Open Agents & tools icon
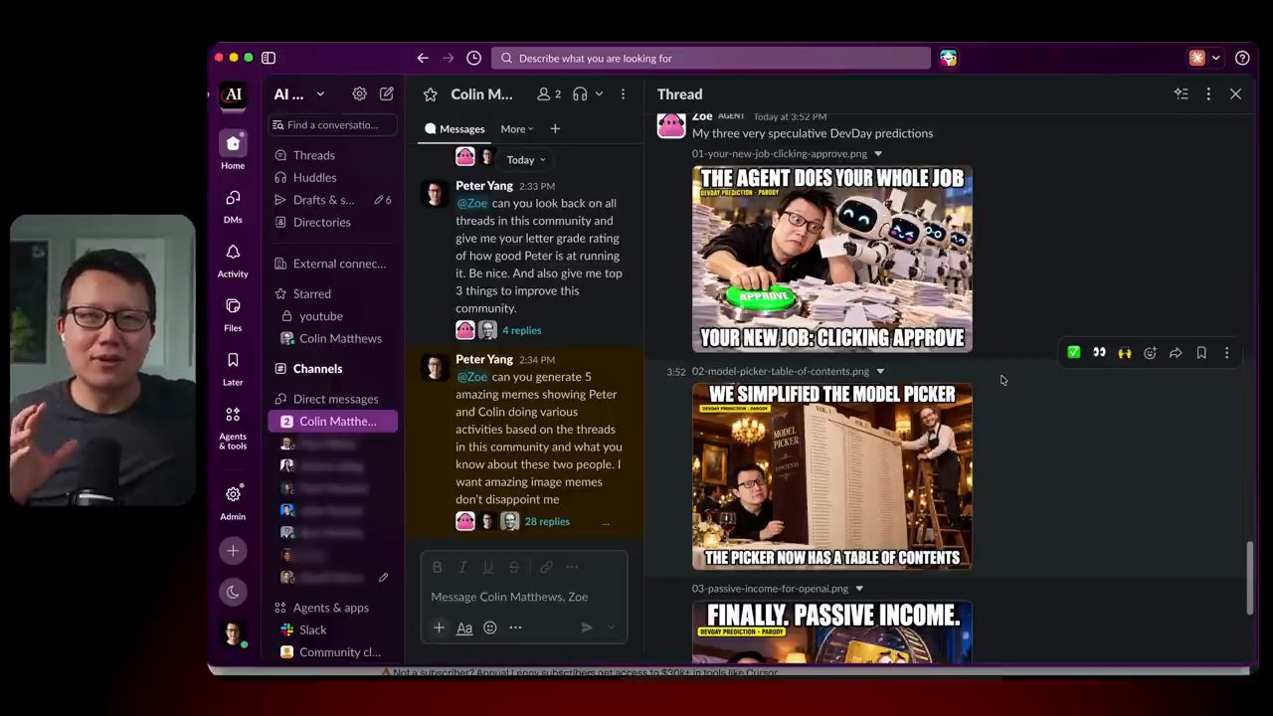The width and height of the screenshot is (1273, 716). click(x=233, y=428)
